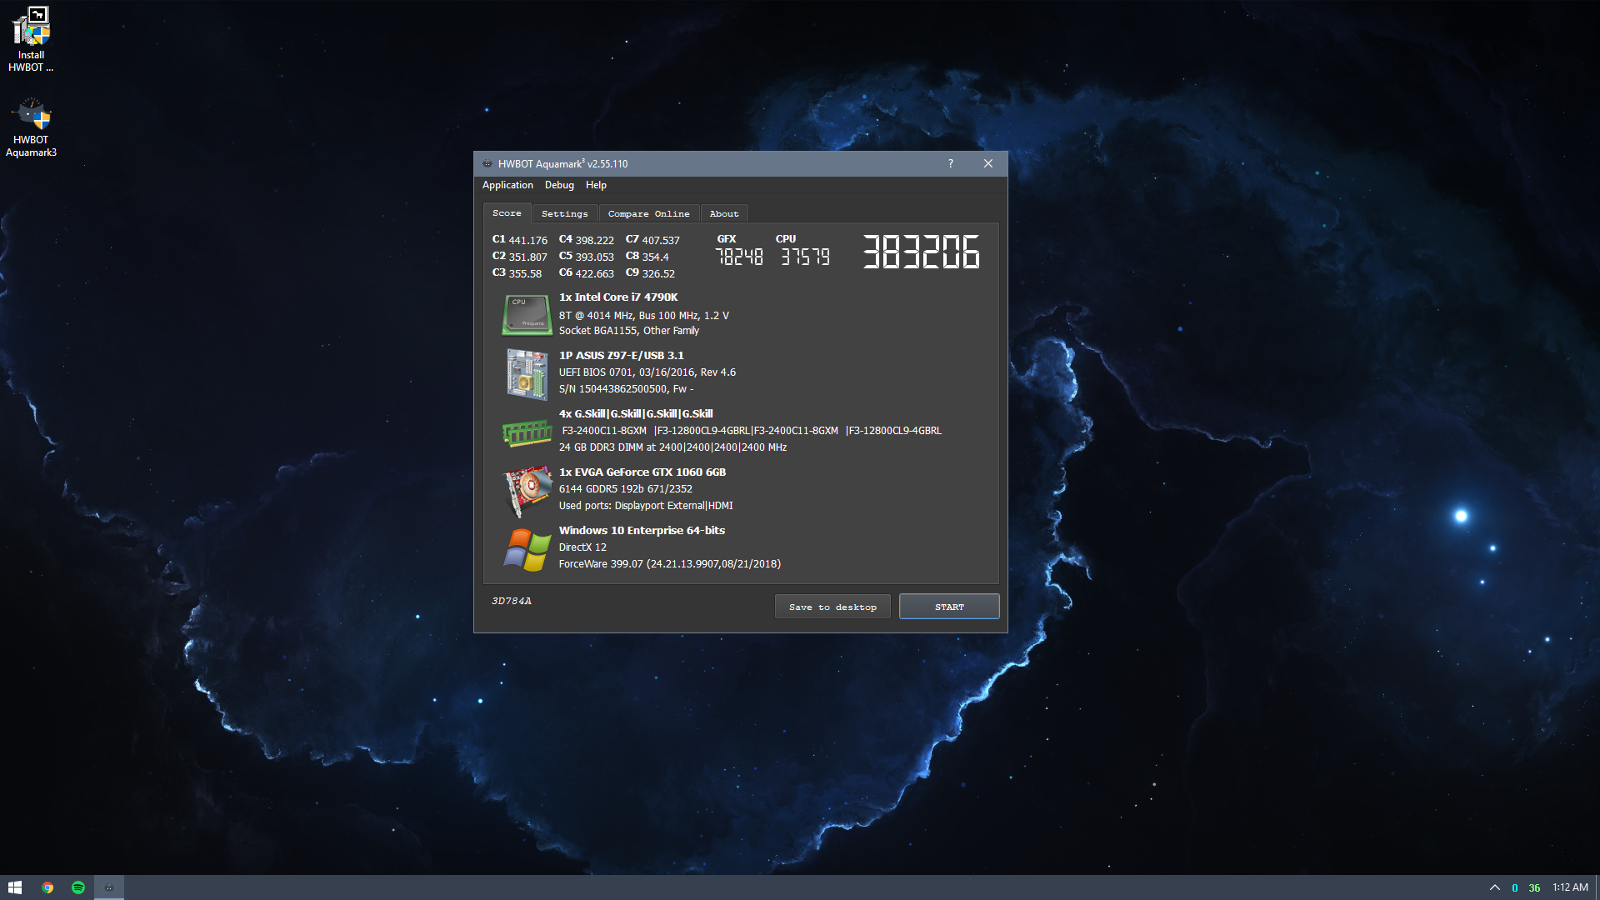Click the 4x G.Skill memory heading
The height and width of the screenshot is (900, 1600).
pyautogui.click(x=636, y=414)
